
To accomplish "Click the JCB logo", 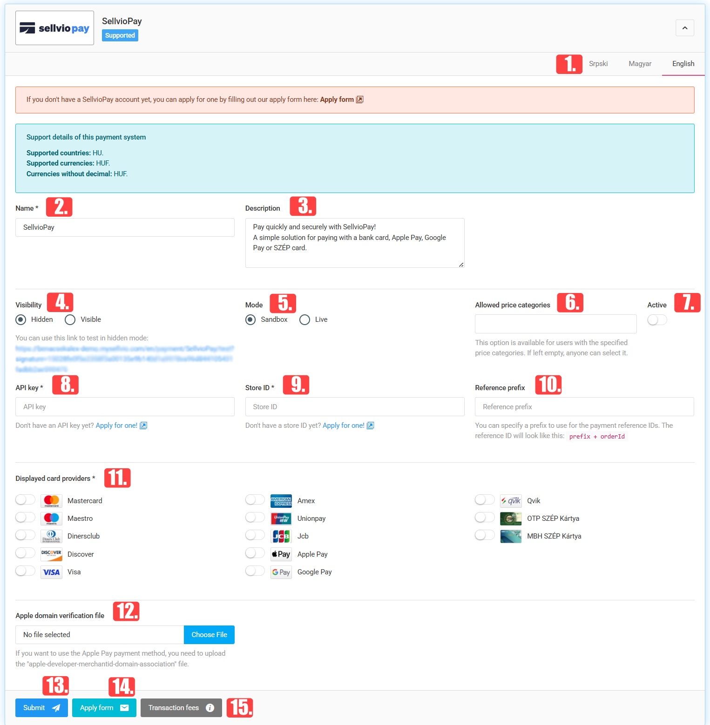I will (x=281, y=536).
